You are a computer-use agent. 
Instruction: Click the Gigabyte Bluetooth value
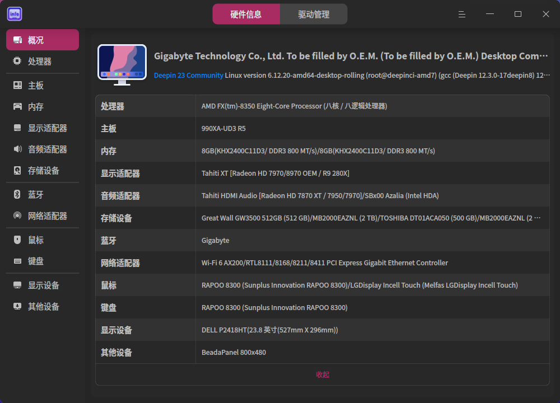(216, 240)
